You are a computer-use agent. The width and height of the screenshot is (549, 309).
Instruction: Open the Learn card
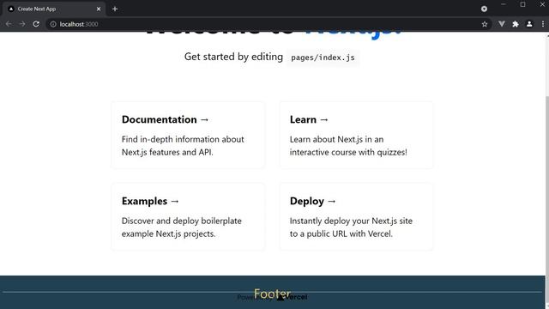356,136
